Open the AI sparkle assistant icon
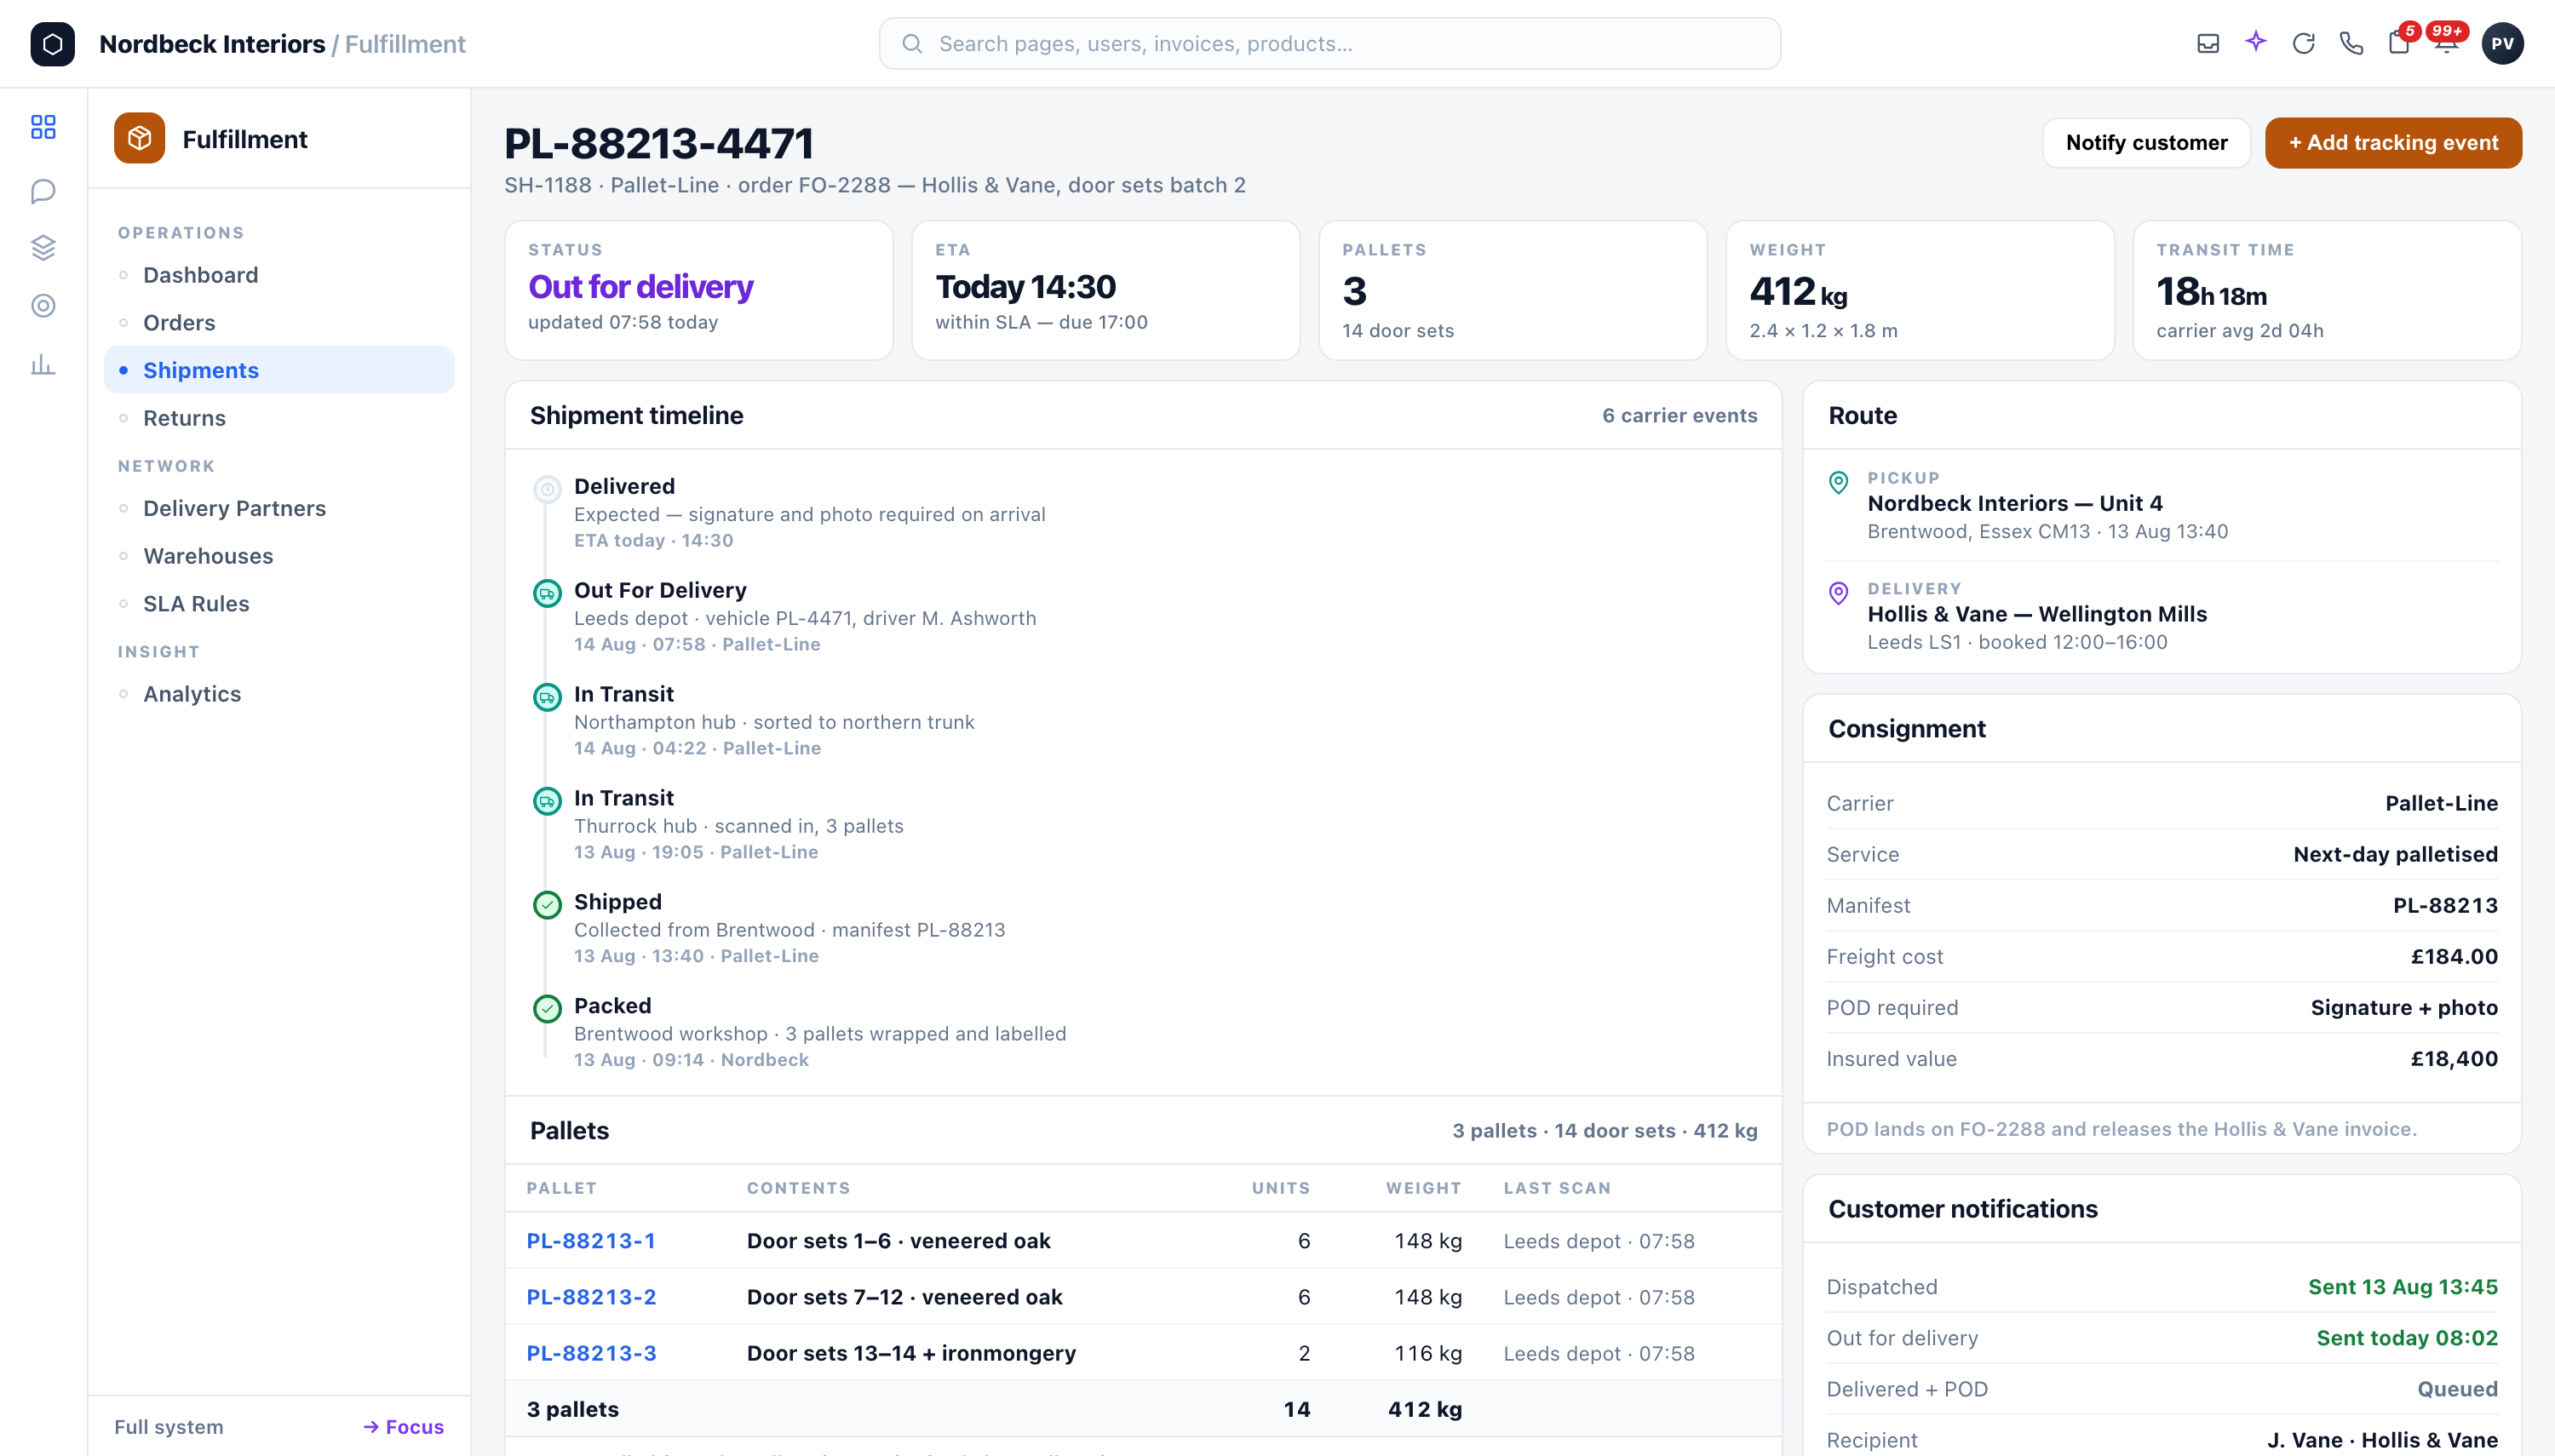This screenshot has width=2555, height=1456. click(x=2256, y=42)
